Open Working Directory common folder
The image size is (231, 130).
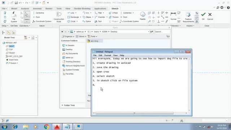71,62
